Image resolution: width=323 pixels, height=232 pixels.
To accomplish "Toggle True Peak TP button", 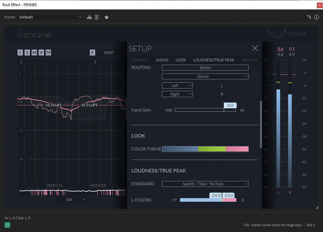I will click(x=48, y=53).
